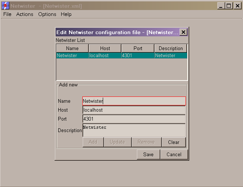243x187 pixels.
Task: Open the Options menu
Action: point(47,14)
